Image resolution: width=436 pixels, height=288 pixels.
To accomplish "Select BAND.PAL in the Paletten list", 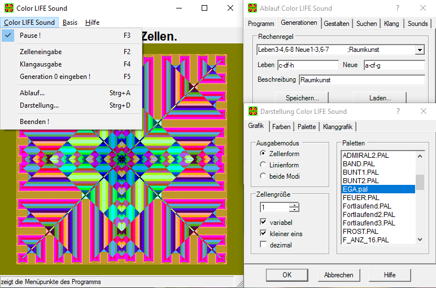I will pos(378,163).
